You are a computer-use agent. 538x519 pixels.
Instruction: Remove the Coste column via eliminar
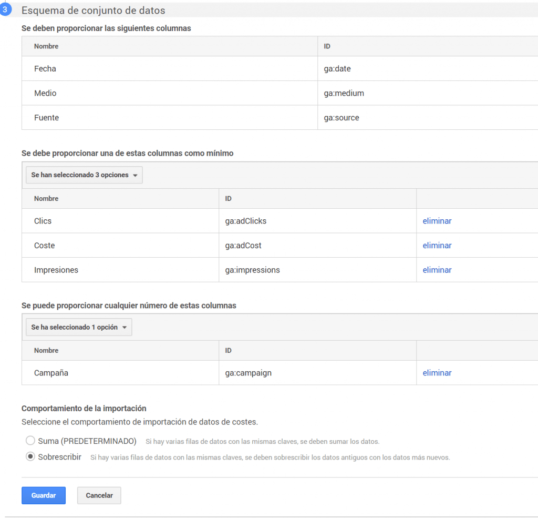(437, 245)
